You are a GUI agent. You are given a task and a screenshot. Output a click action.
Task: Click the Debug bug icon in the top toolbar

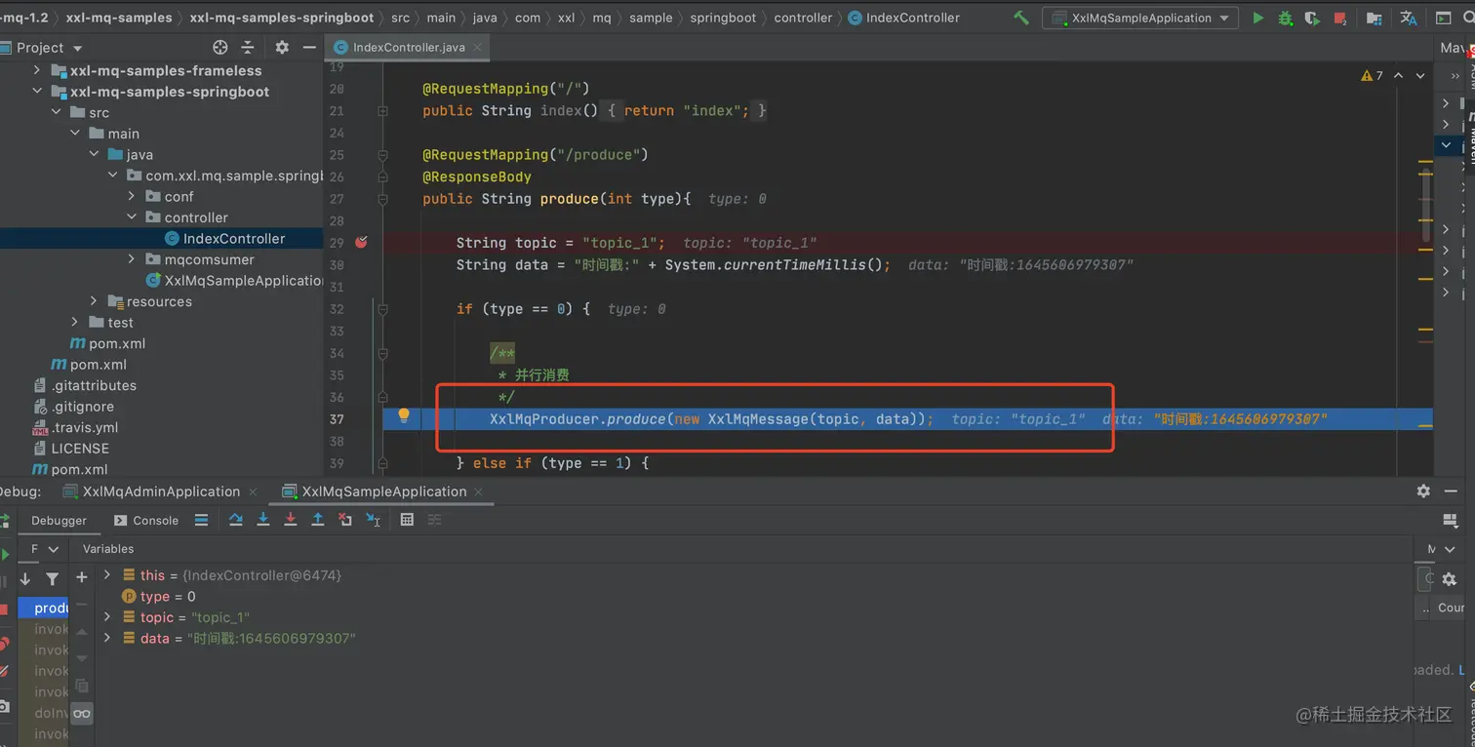(1286, 18)
